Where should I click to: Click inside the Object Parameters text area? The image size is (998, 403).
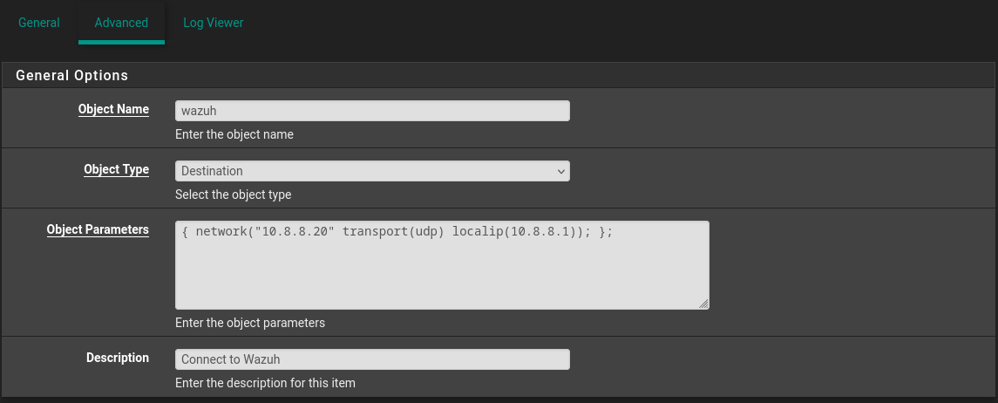pos(442,265)
